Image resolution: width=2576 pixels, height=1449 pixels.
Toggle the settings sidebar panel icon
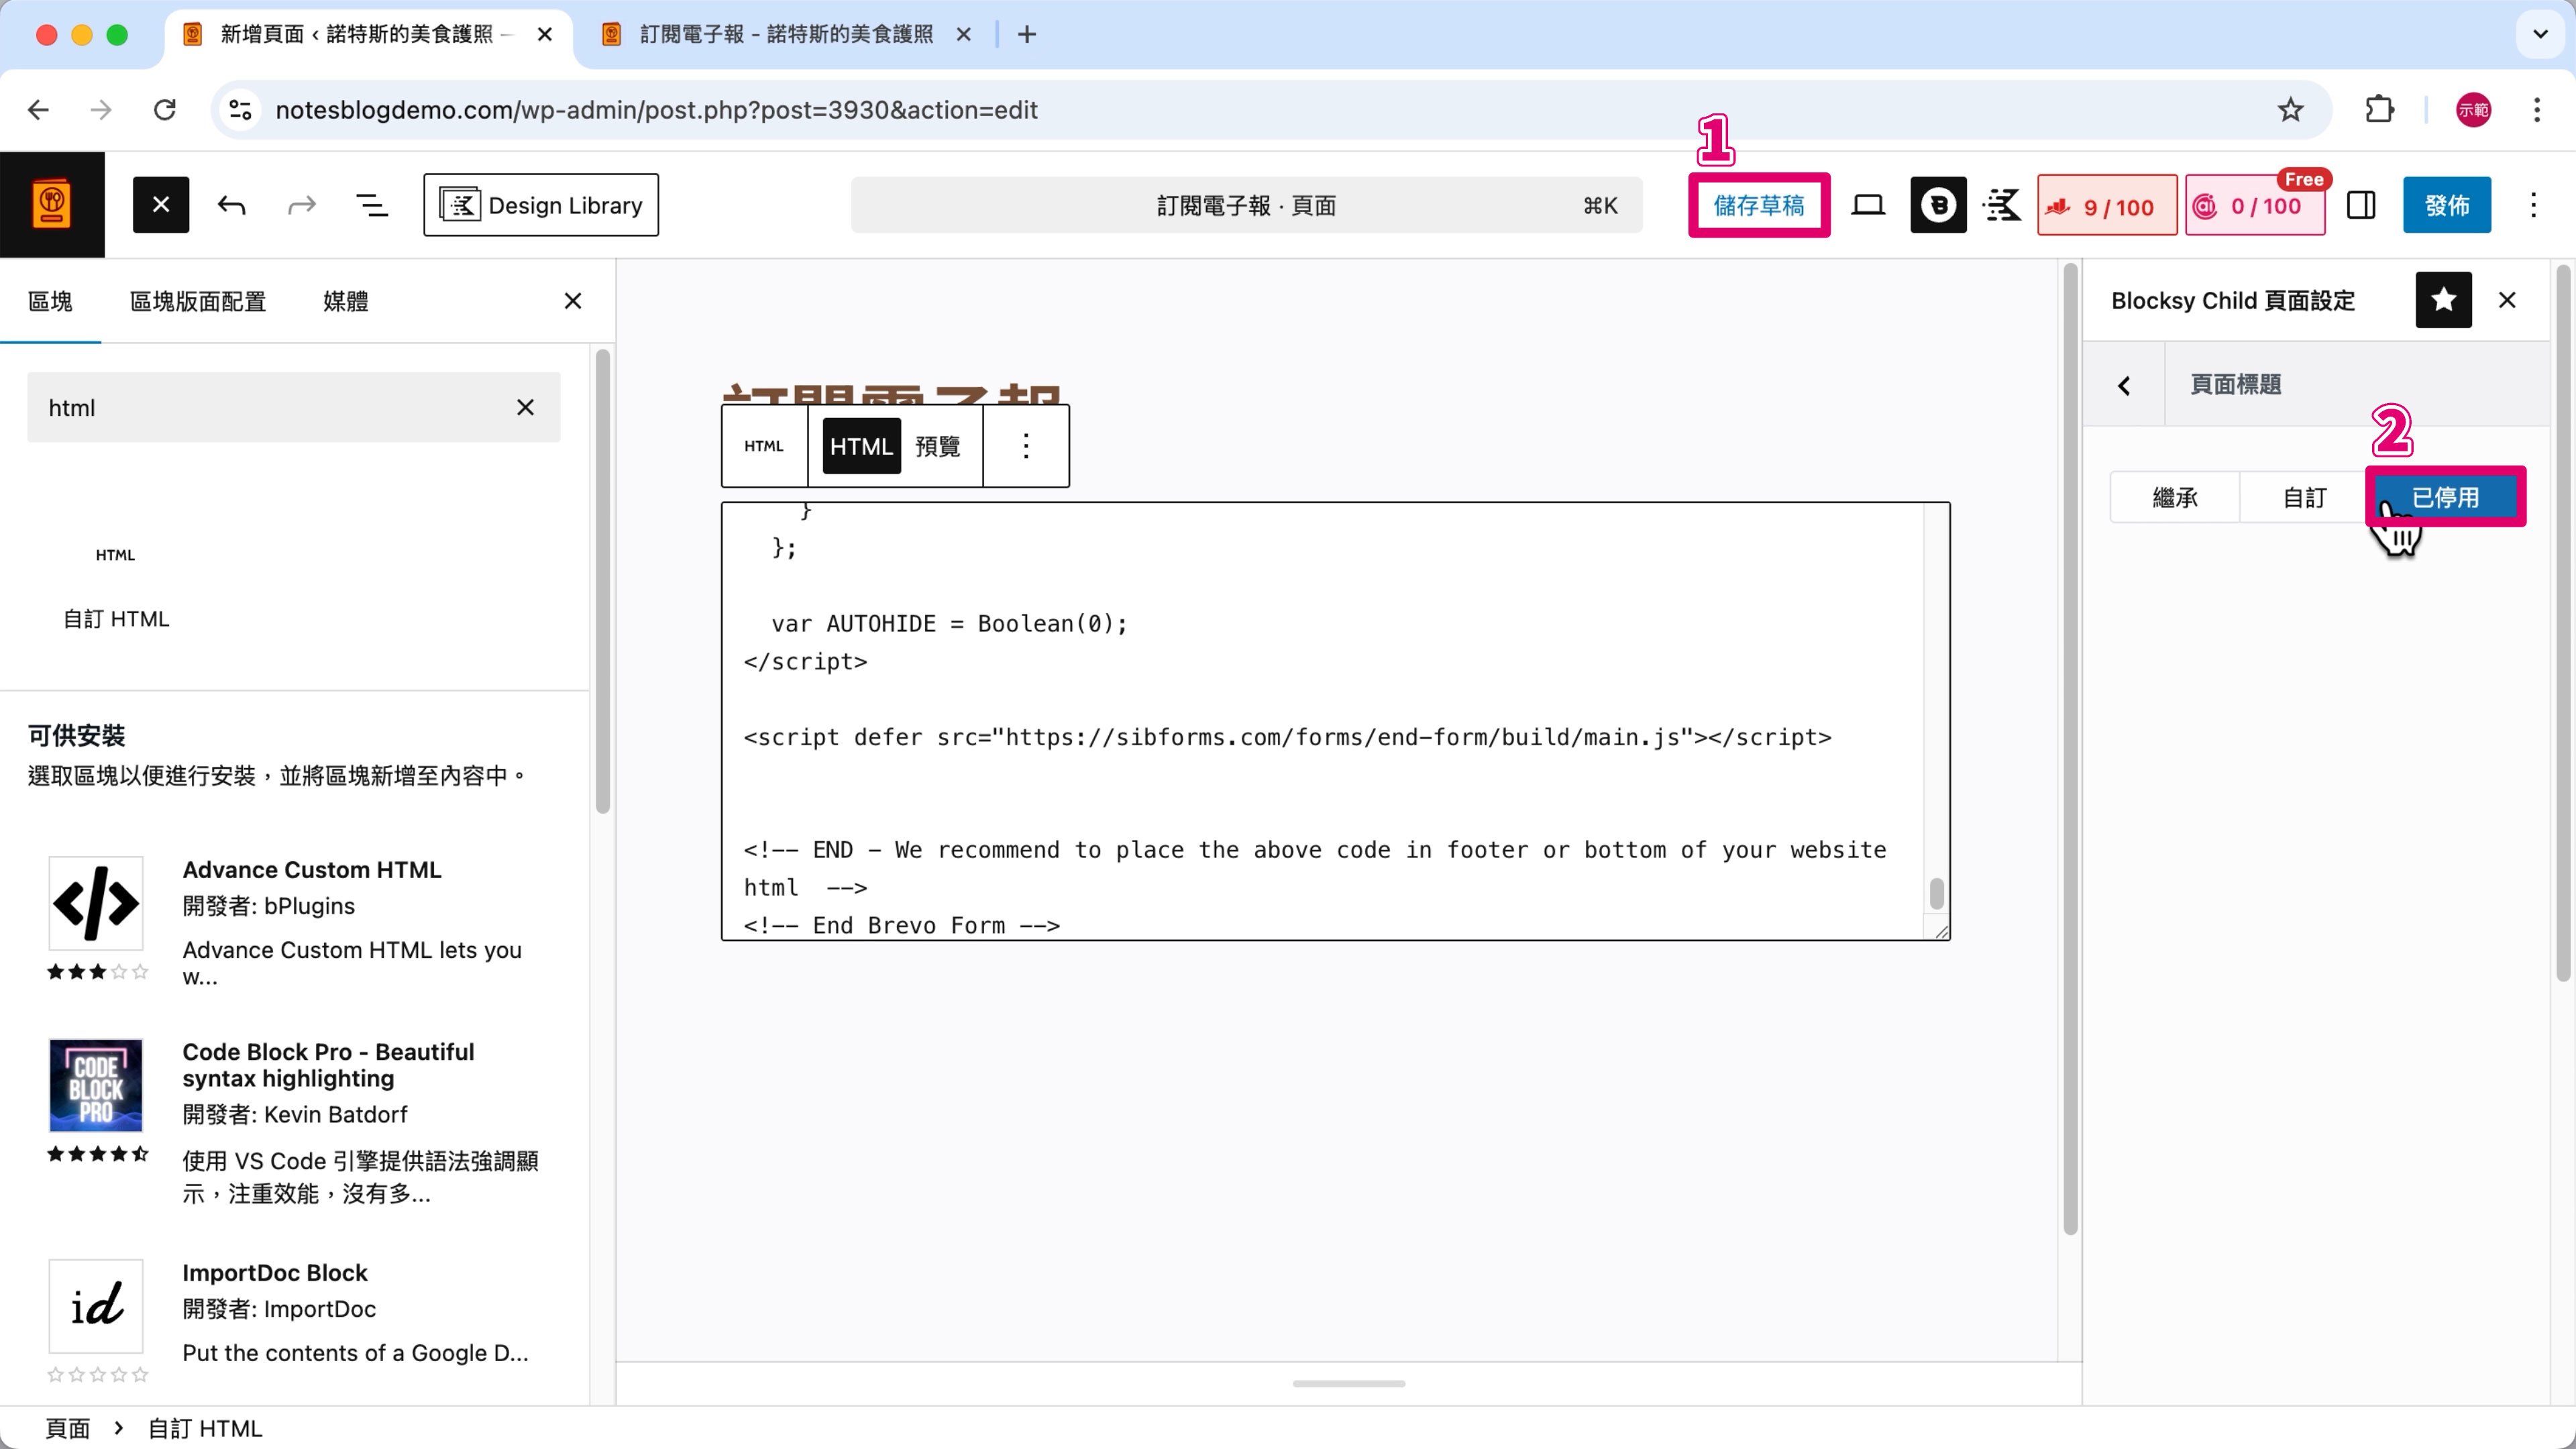click(2361, 206)
